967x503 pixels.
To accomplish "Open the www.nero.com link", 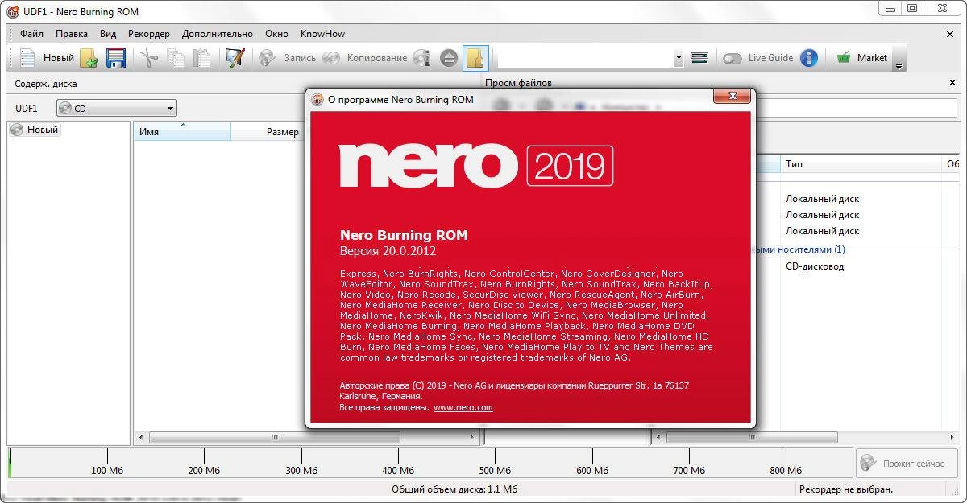I will 463,407.
